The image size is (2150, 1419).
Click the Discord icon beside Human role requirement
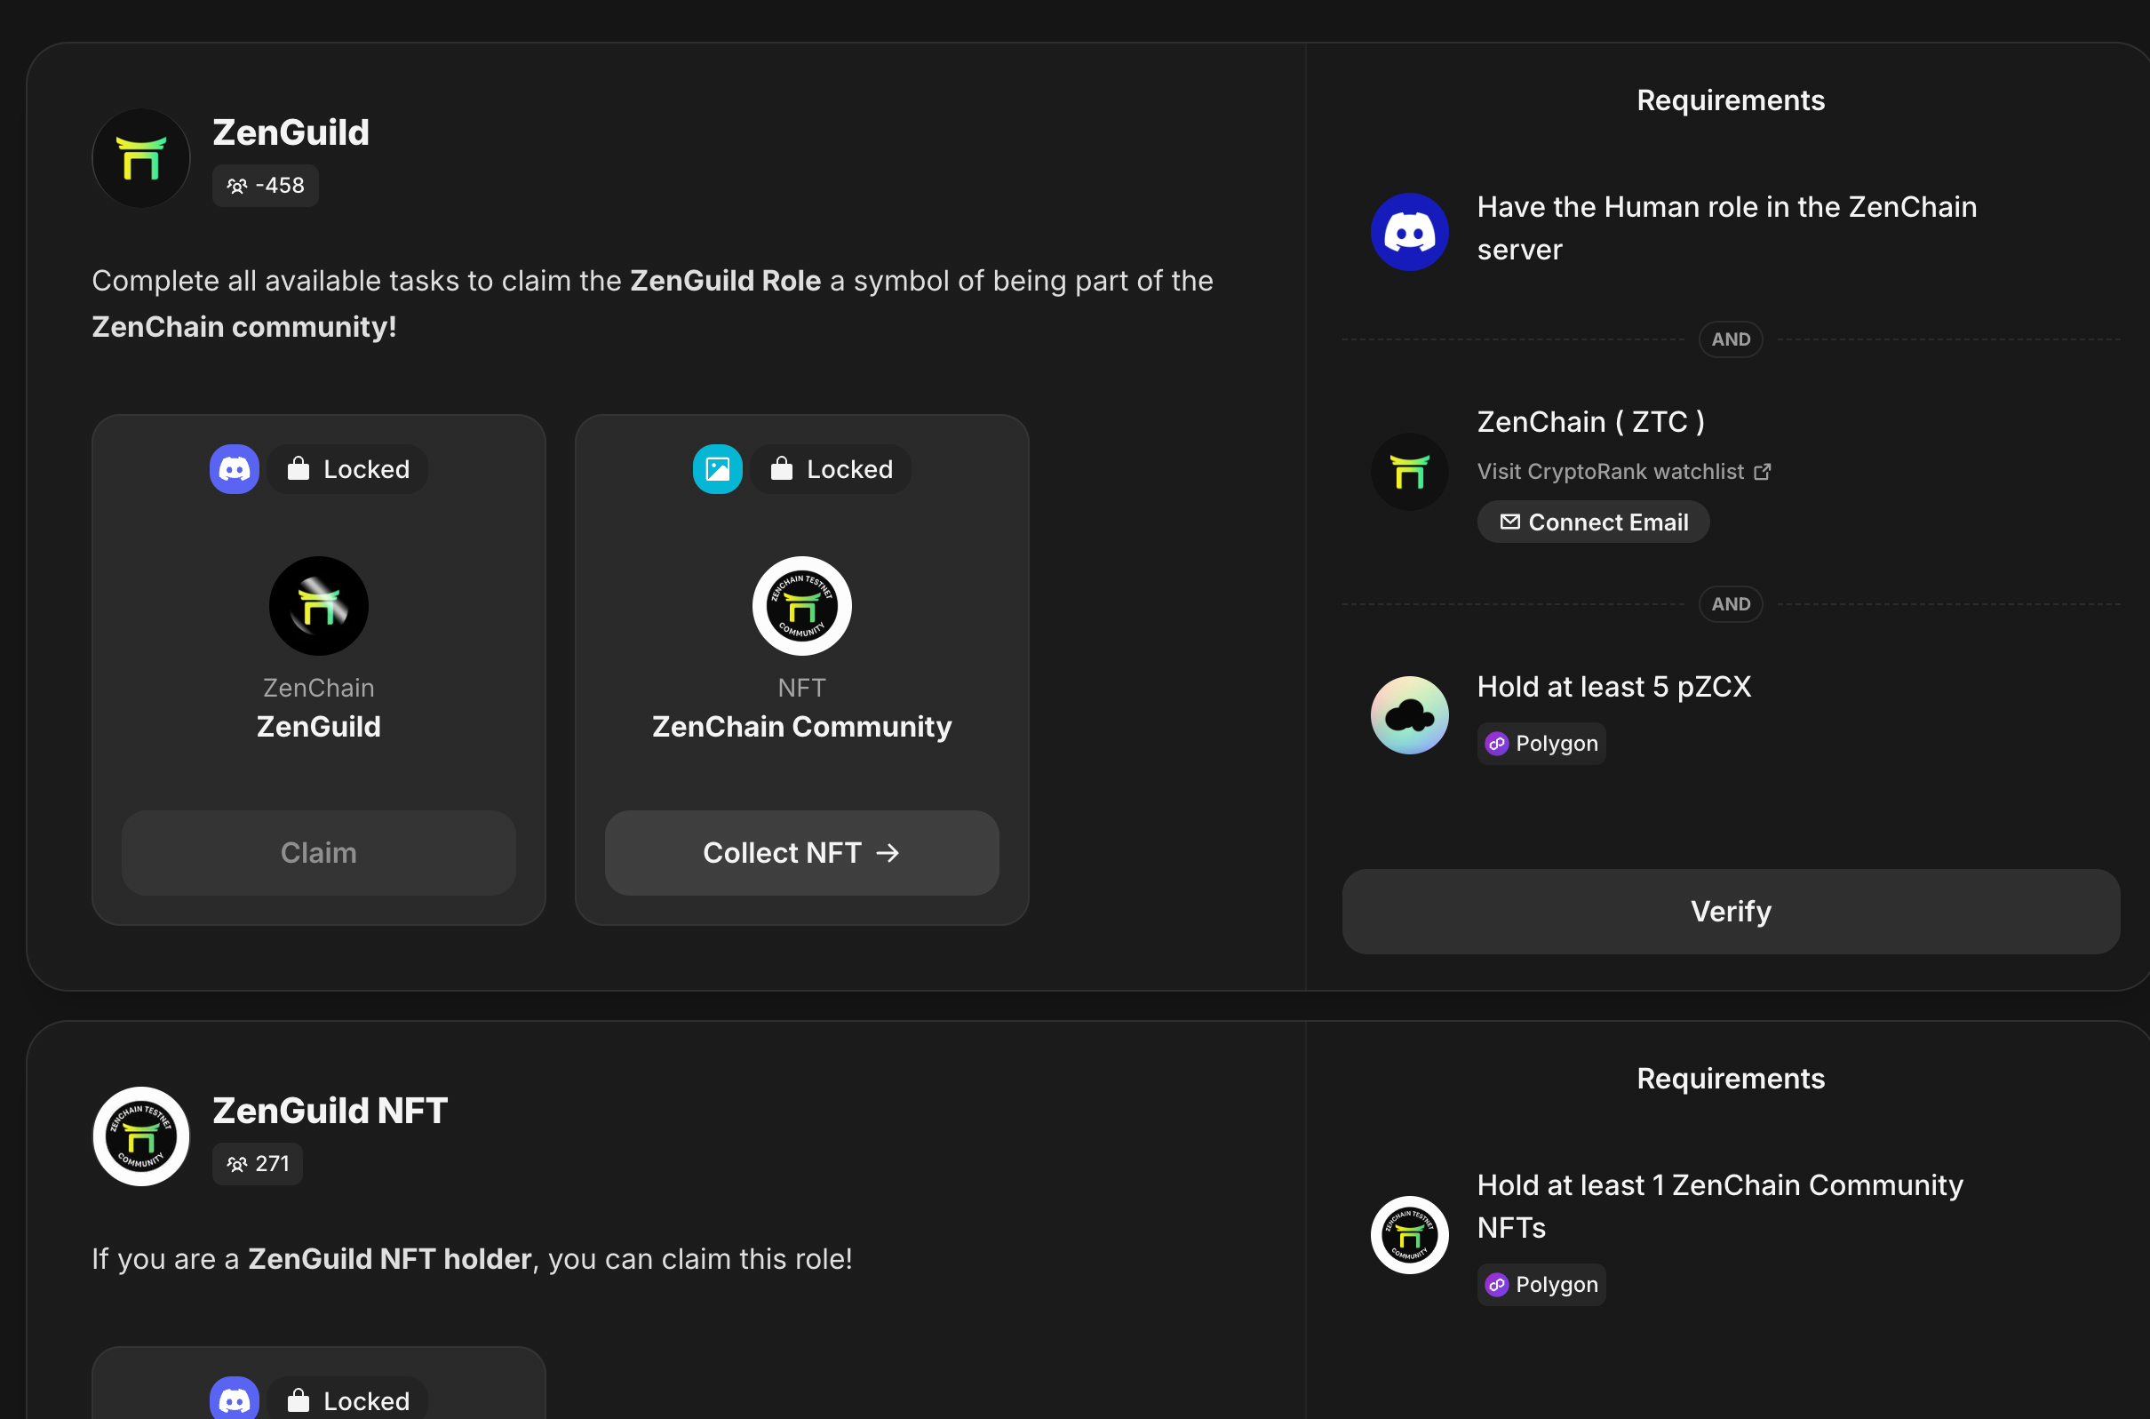point(1409,232)
